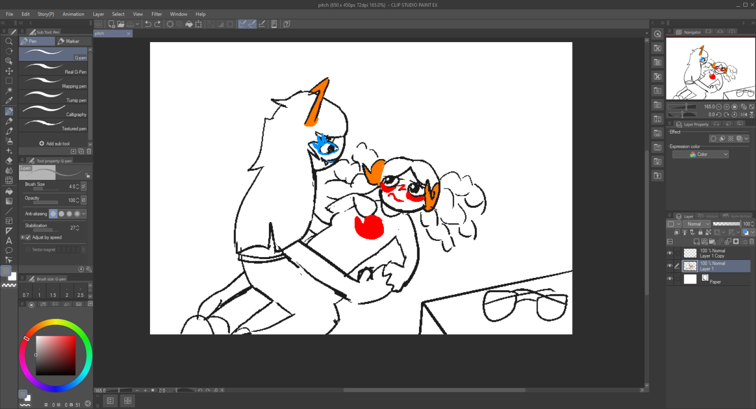The image size is (756, 409).
Task: Click the New raster layer icon
Action: [x=696, y=241]
